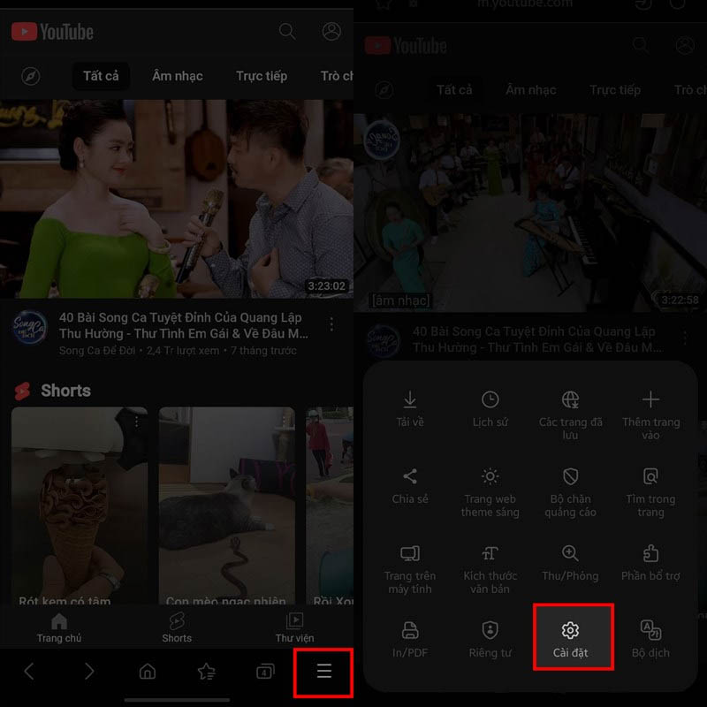Open the browser hamburger menu
The height and width of the screenshot is (707, 707).
click(323, 673)
